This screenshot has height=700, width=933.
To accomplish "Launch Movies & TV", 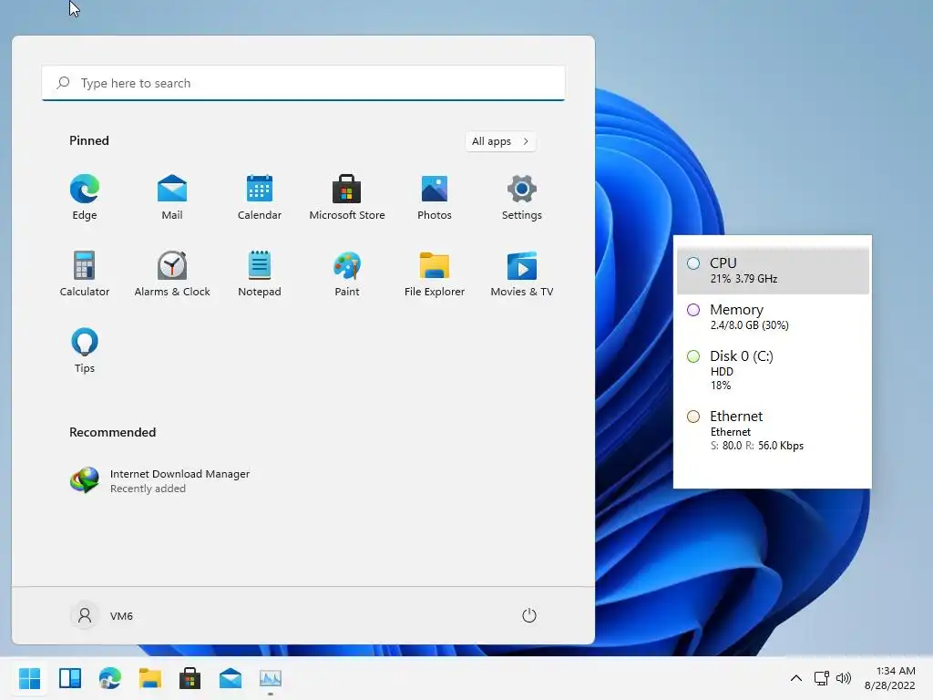I will pos(522,273).
